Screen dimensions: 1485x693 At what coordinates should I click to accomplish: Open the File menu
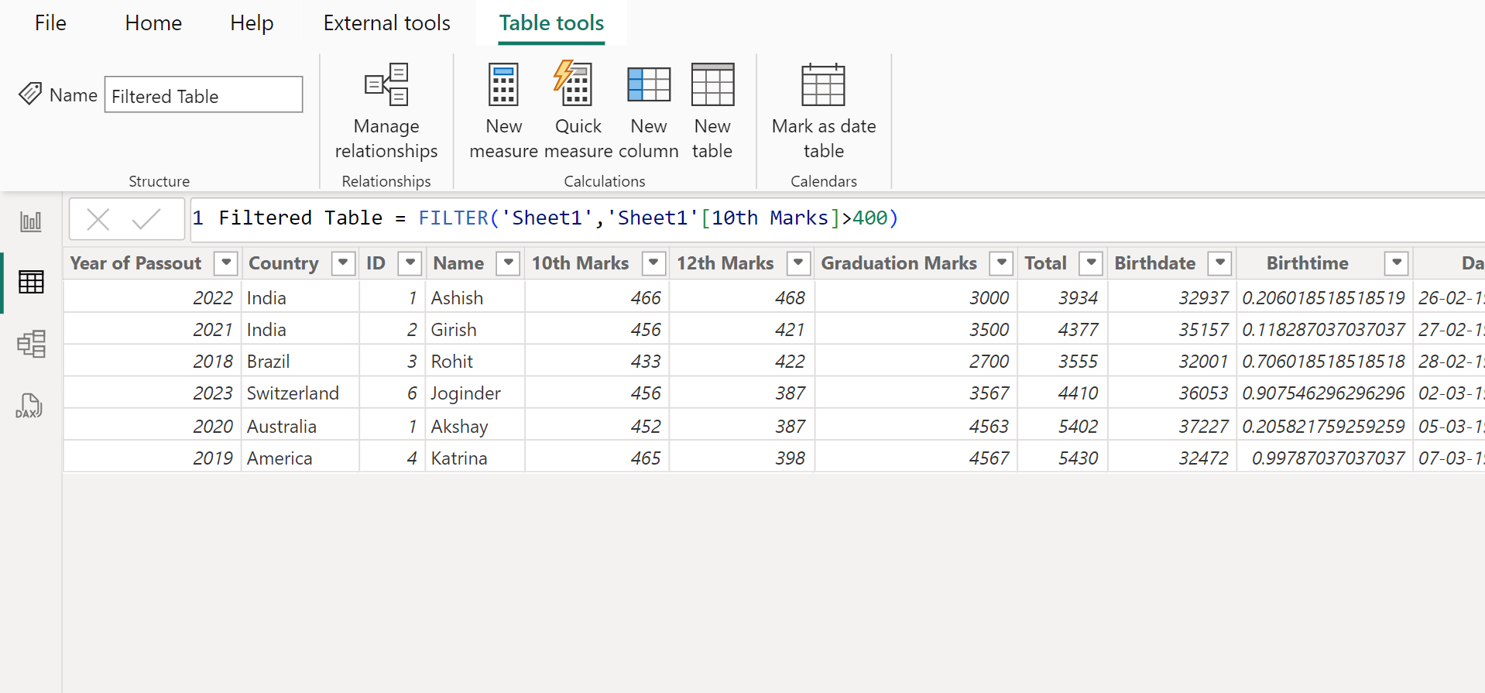[x=50, y=23]
